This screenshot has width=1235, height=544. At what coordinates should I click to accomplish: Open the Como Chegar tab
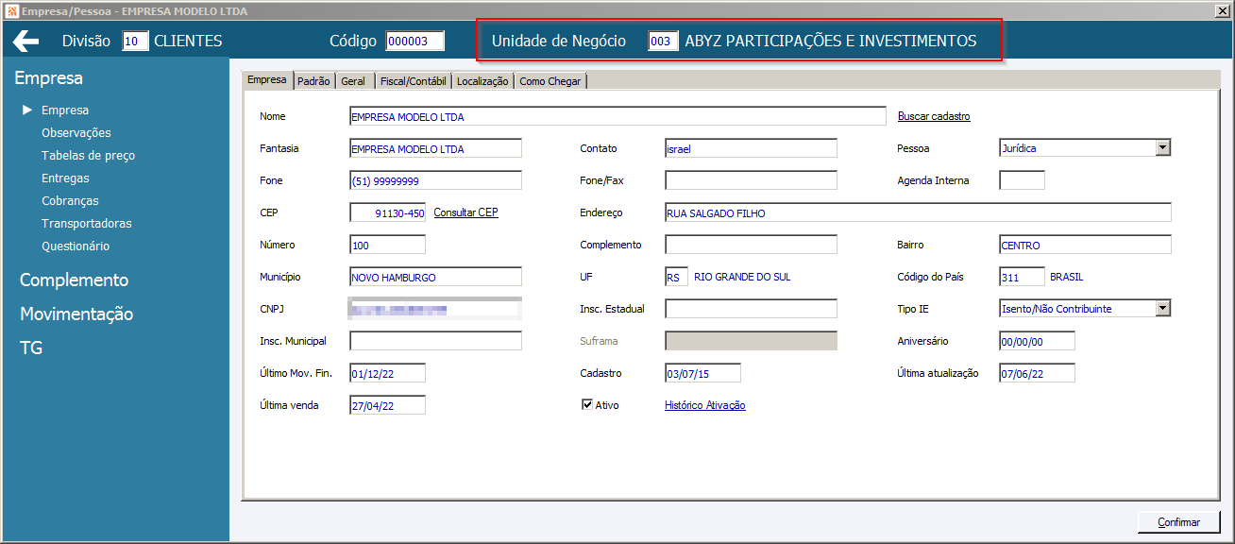click(550, 81)
